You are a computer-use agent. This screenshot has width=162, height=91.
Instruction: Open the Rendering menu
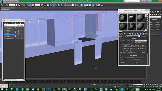click(x=48, y=3)
